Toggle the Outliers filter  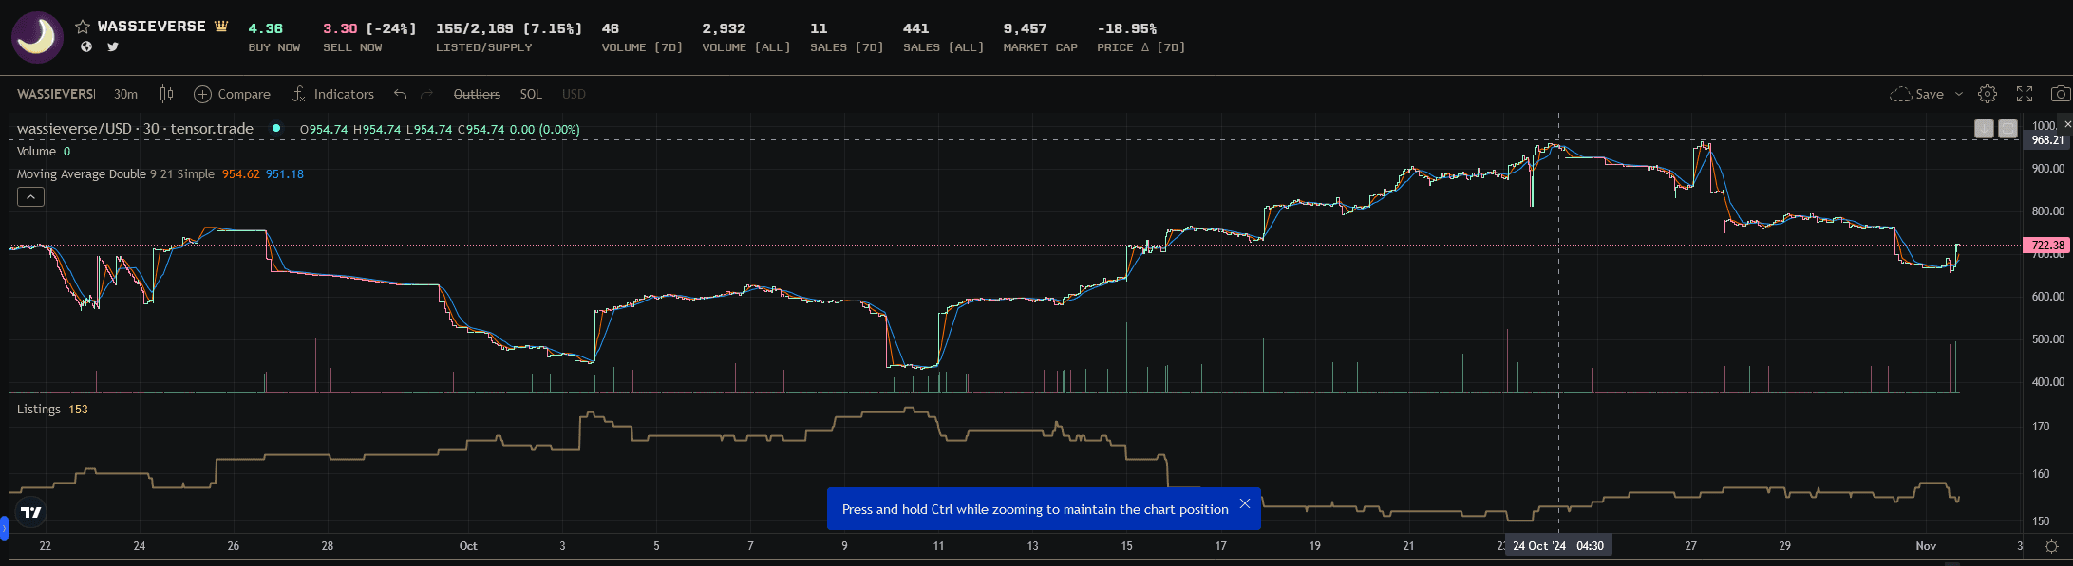pyautogui.click(x=477, y=94)
